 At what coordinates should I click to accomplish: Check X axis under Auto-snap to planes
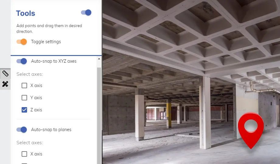[x=24, y=154]
